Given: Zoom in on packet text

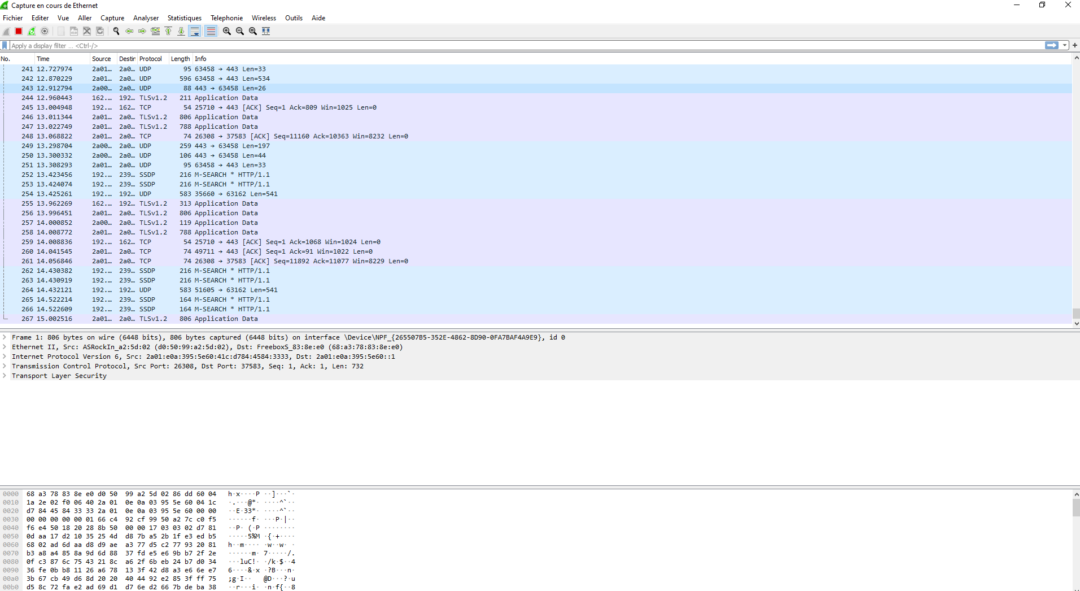Looking at the screenshot, I should click(227, 31).
